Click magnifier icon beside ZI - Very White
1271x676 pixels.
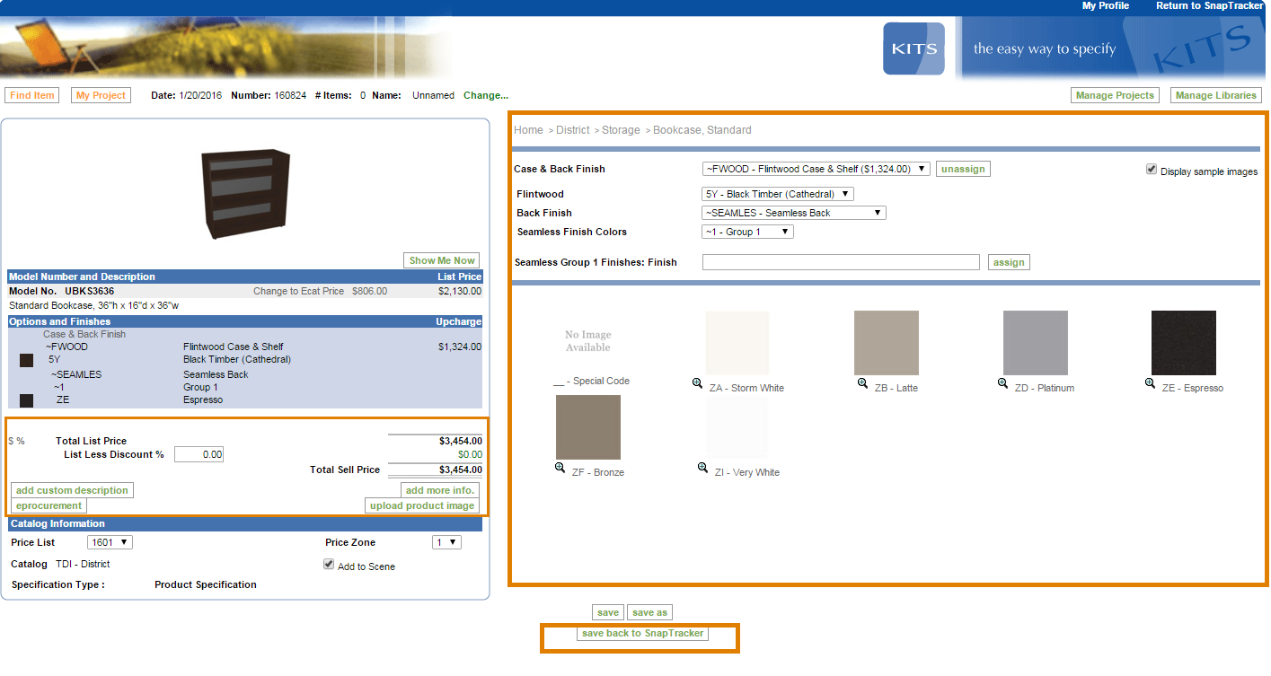coord(703,468)
